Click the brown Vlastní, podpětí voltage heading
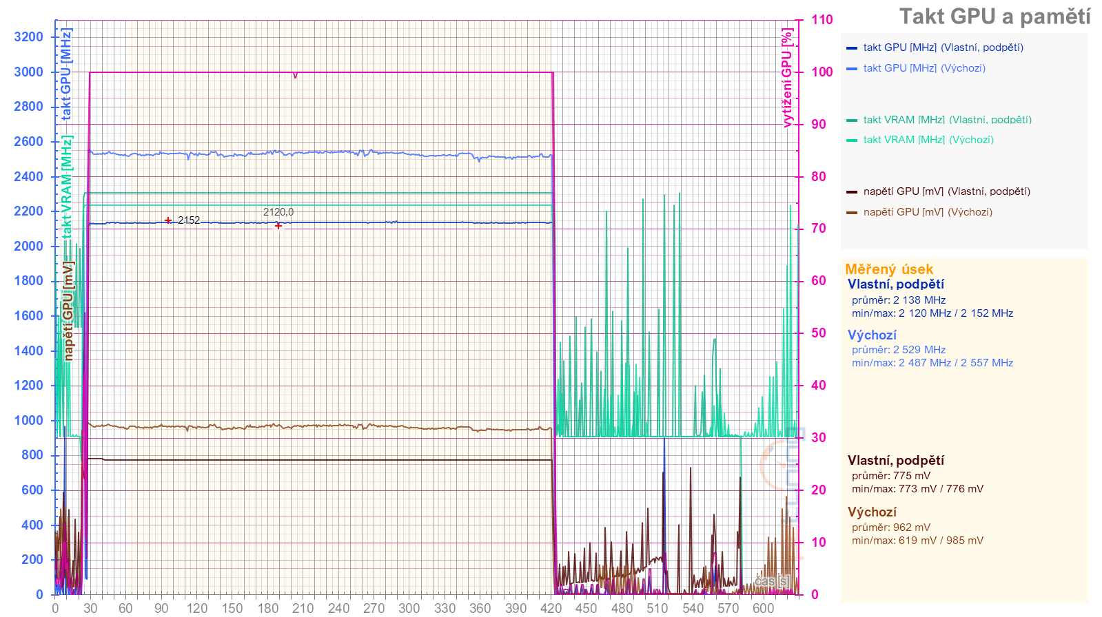This screenshot has width=1102, height=617. point(896,461)
